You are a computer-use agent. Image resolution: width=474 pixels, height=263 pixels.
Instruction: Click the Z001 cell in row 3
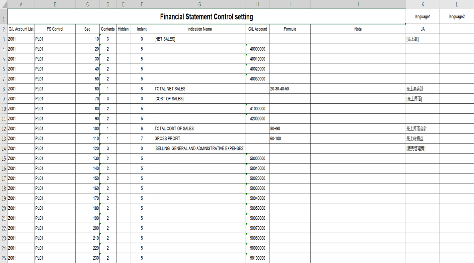[x=21, y=39]
